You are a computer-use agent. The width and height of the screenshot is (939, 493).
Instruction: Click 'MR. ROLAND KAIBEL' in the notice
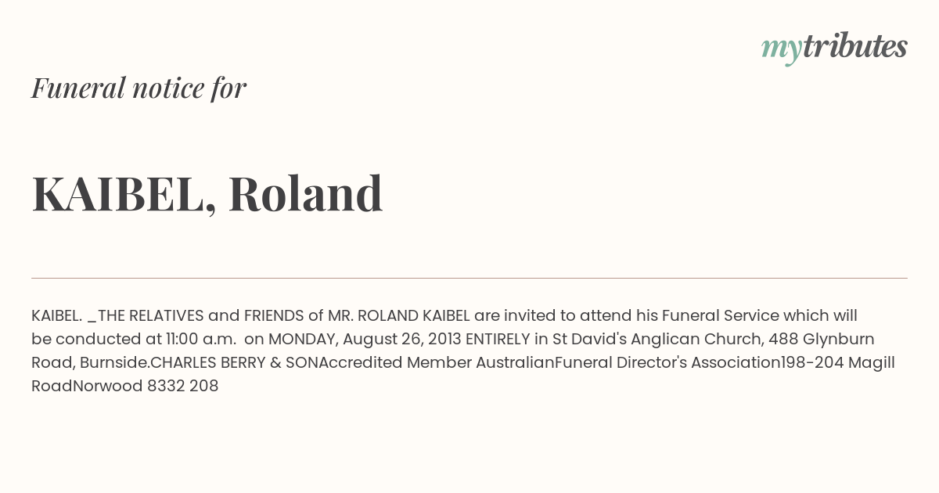(399, 315)
